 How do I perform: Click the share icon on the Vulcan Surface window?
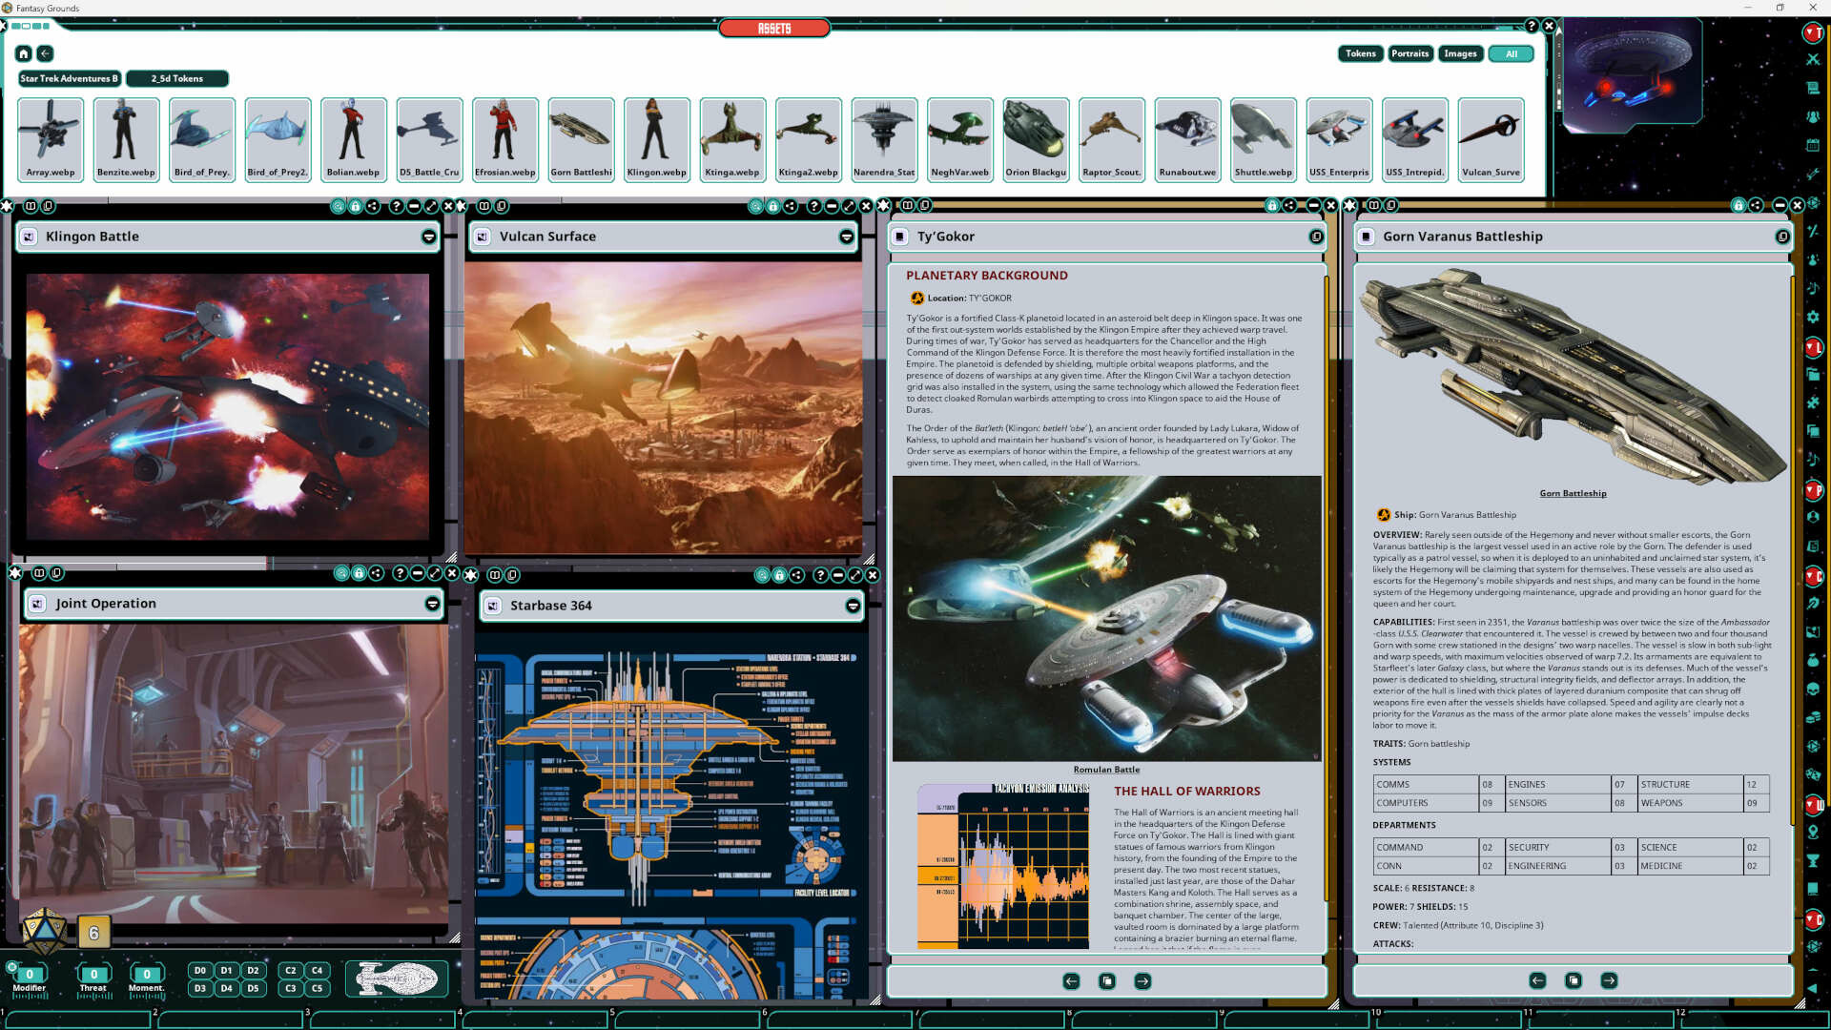pyautogui.click(x=790, y=206)
